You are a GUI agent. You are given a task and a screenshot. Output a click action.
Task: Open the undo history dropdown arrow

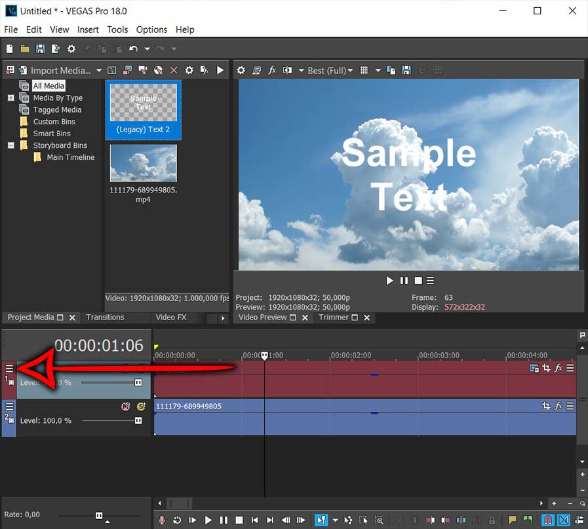point(147,48)
